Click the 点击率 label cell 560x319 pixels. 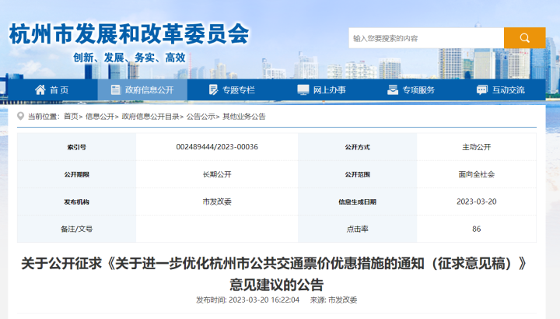[x=357, y=229]
